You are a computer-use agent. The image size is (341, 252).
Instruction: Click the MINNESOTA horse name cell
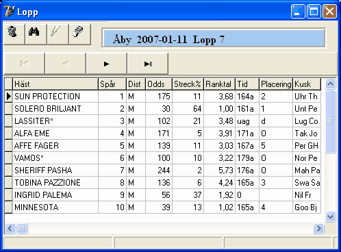coord(55,207)
